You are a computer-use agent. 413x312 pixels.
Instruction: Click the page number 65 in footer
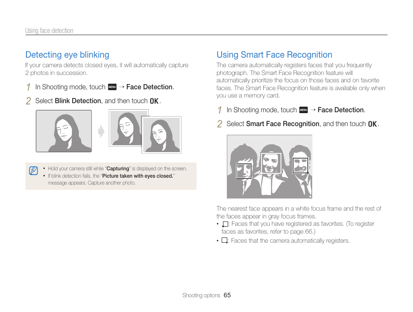(227, 296)
